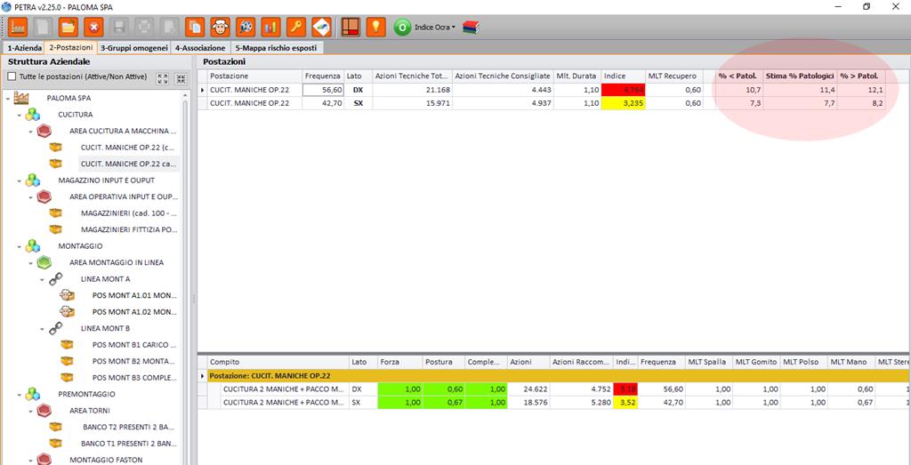Viewport: 911px width, 465px height.
Task: Collapse the MONTAGGIO tree node arrow
Action: click(20, 246)
